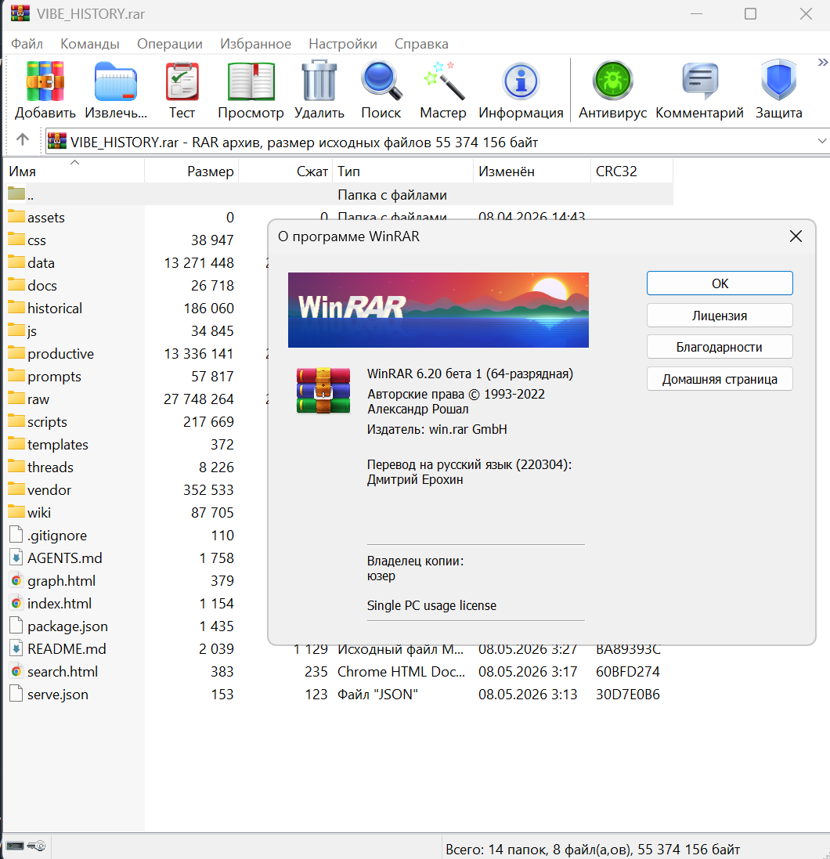Screen dimensions: 830x859
Task: Go up one folder with arrow icon
Action: coord(23,140)
